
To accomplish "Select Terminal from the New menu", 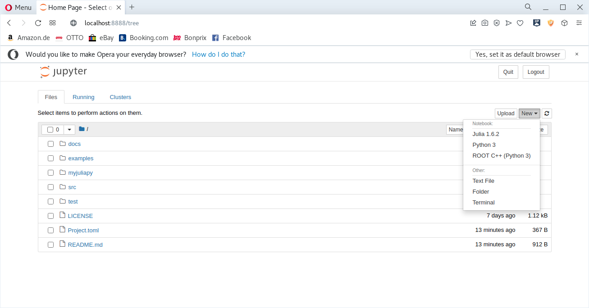I will (x=484, y=203).
